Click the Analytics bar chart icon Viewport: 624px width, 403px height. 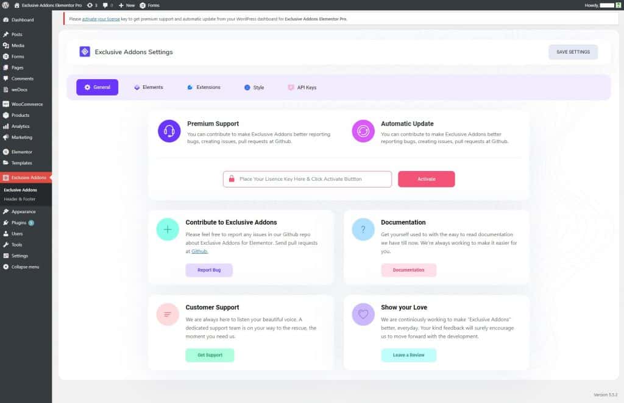[5, 127]
